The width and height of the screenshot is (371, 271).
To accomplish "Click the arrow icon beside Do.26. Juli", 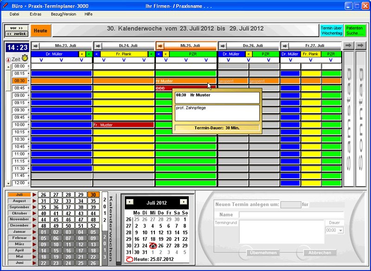I will point(223,45).
